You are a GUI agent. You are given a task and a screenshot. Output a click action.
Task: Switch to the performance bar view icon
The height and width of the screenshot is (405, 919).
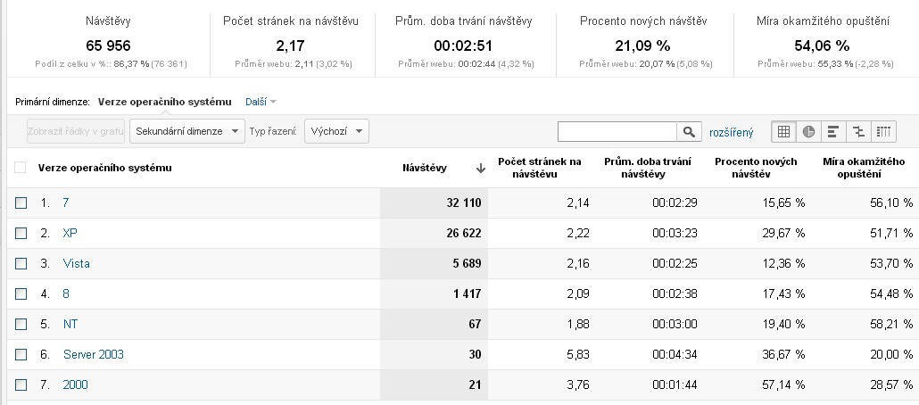[832, 131]
